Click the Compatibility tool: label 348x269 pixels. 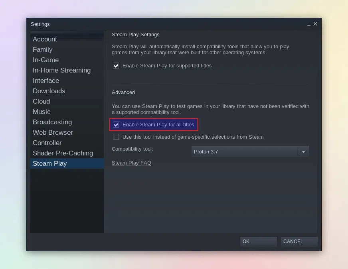coord(132,149)
